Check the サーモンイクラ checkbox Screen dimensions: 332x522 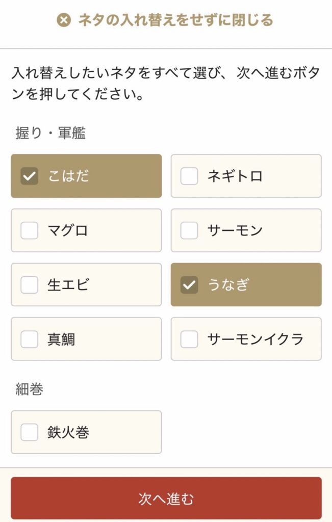tap(189, 339)
